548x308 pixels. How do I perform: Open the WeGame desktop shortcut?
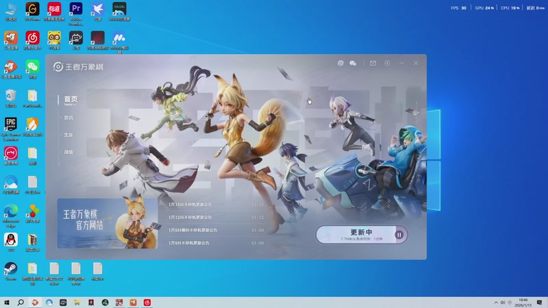click(32, 12)
